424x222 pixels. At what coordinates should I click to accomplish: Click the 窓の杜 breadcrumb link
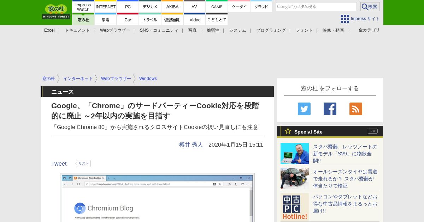click(x=49, y=79)
